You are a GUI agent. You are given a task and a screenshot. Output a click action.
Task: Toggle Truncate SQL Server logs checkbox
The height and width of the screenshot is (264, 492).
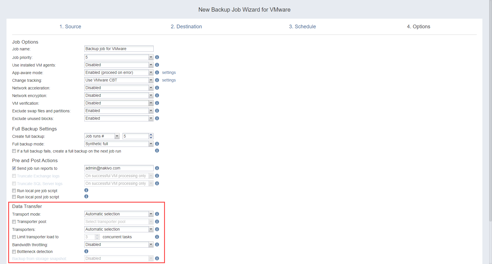pos(14,183)
